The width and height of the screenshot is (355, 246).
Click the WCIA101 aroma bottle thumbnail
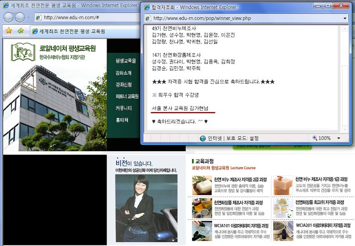[x=202, y=231]
